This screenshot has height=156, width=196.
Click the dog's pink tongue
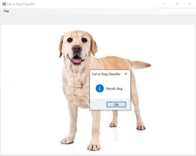77,61
